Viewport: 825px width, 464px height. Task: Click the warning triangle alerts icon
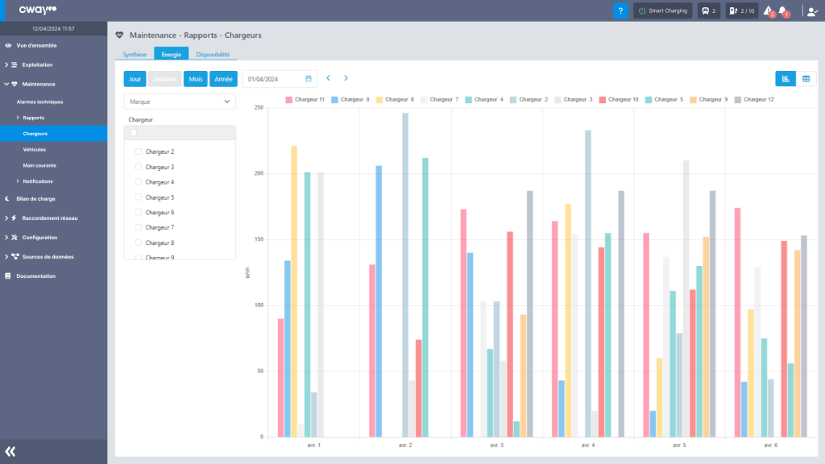(x=768, y=10)
